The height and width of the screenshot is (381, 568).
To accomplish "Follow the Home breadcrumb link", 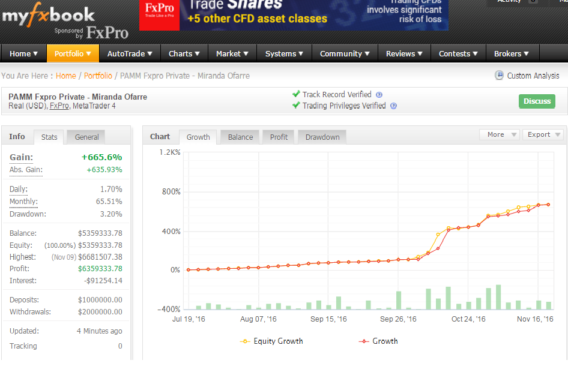I will pyautogui.click(x=66, y=76).
